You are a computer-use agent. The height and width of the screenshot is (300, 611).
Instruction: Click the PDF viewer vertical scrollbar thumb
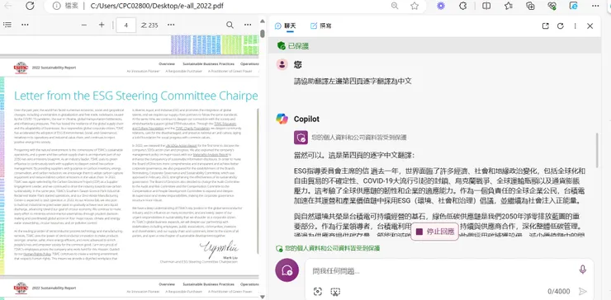[263, 34]
